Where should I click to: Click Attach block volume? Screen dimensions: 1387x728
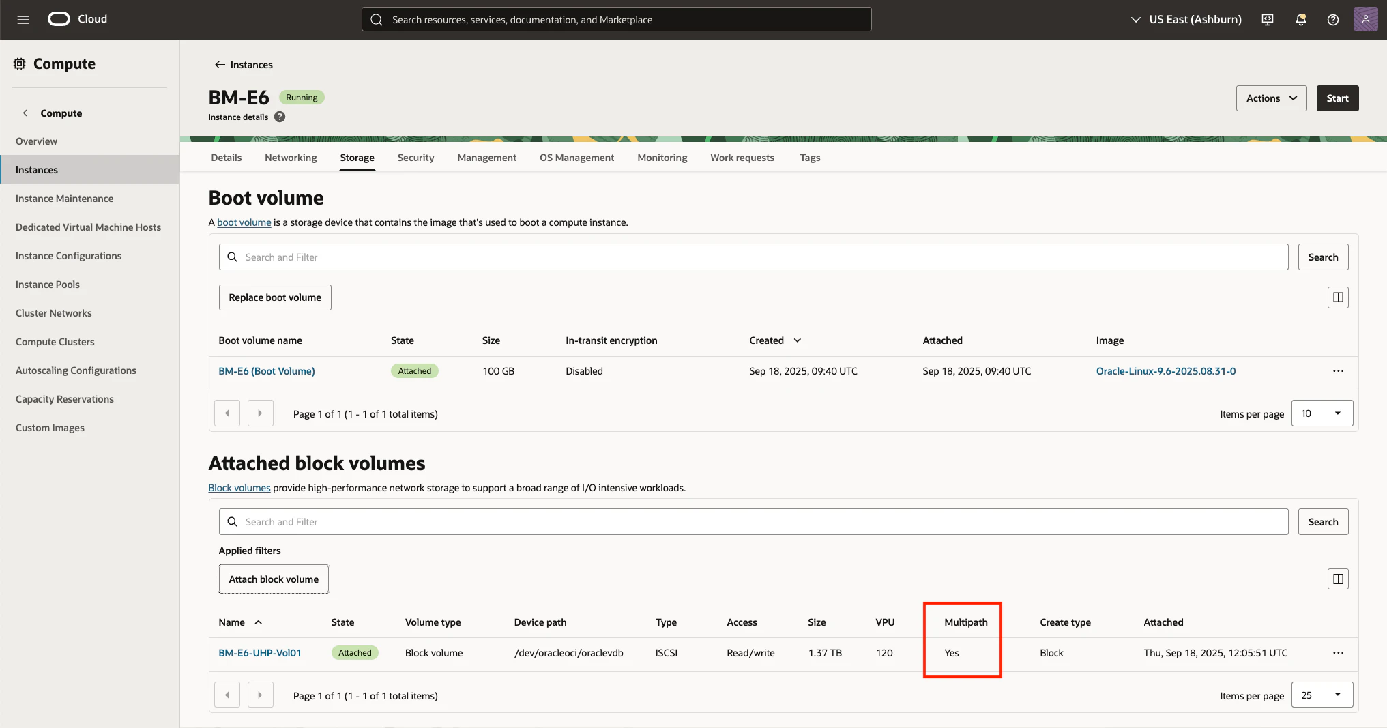click(274, 579)
